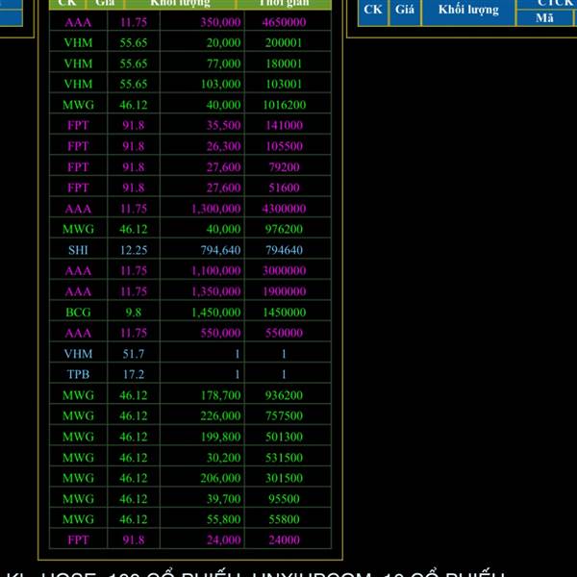Select the value 3000000
The image size is (577, 577).
tap(284, 271)
